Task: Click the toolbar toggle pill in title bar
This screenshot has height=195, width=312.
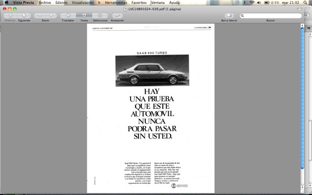Action: [x=300, y=9]
